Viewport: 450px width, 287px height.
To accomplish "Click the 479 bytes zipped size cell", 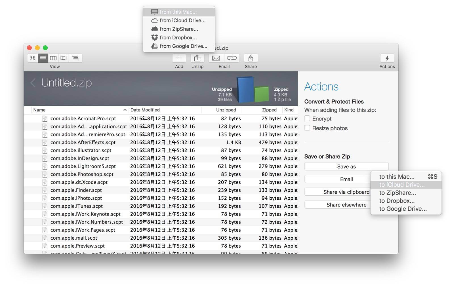I will [x=270, y=142].
